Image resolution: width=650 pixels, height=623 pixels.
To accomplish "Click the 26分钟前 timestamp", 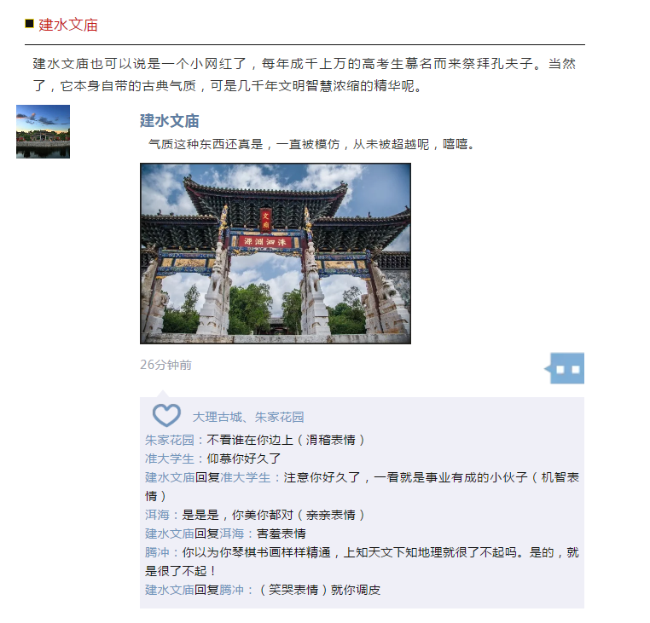I will click(165, 365).
